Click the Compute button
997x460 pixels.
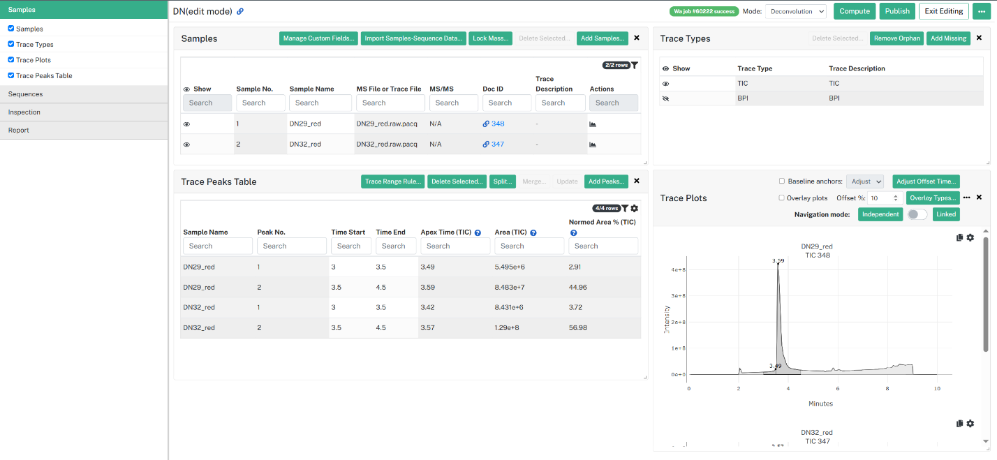coord(855,11)
